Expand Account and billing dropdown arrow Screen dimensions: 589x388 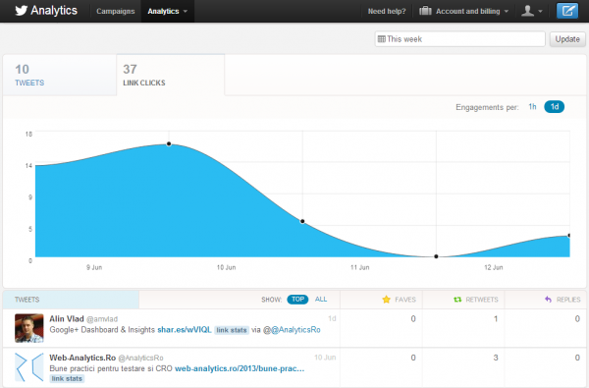(507, 12)
